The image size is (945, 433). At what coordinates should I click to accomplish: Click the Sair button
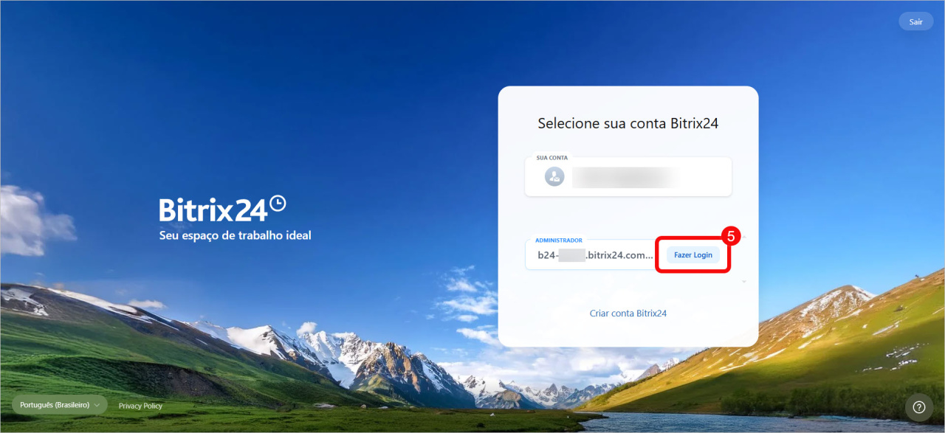[x=915, y=21]
